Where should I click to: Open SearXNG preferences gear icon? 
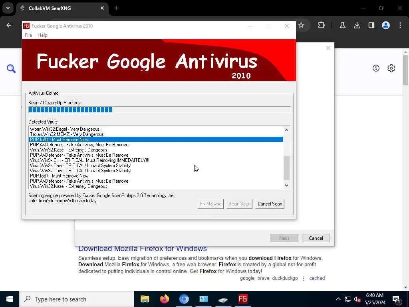[391, 68]
